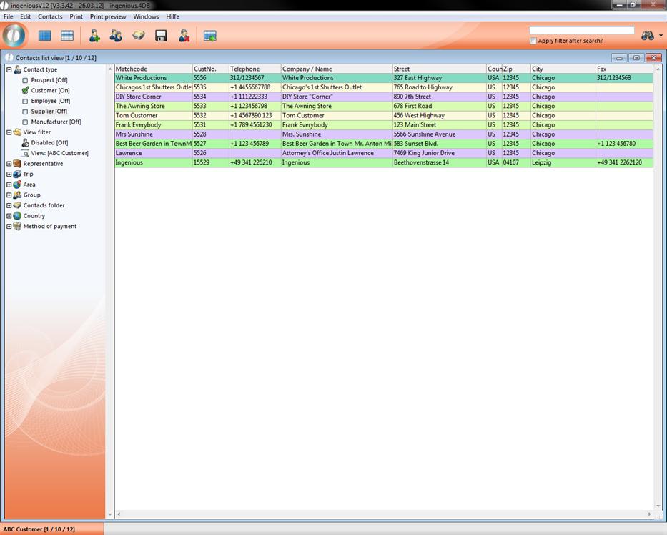Click the table with green arrow icon
This screenshot has width=667, height=535.
[209, 36]
